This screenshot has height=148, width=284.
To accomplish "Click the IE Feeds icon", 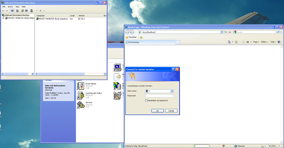I will (x=236, y=42).
